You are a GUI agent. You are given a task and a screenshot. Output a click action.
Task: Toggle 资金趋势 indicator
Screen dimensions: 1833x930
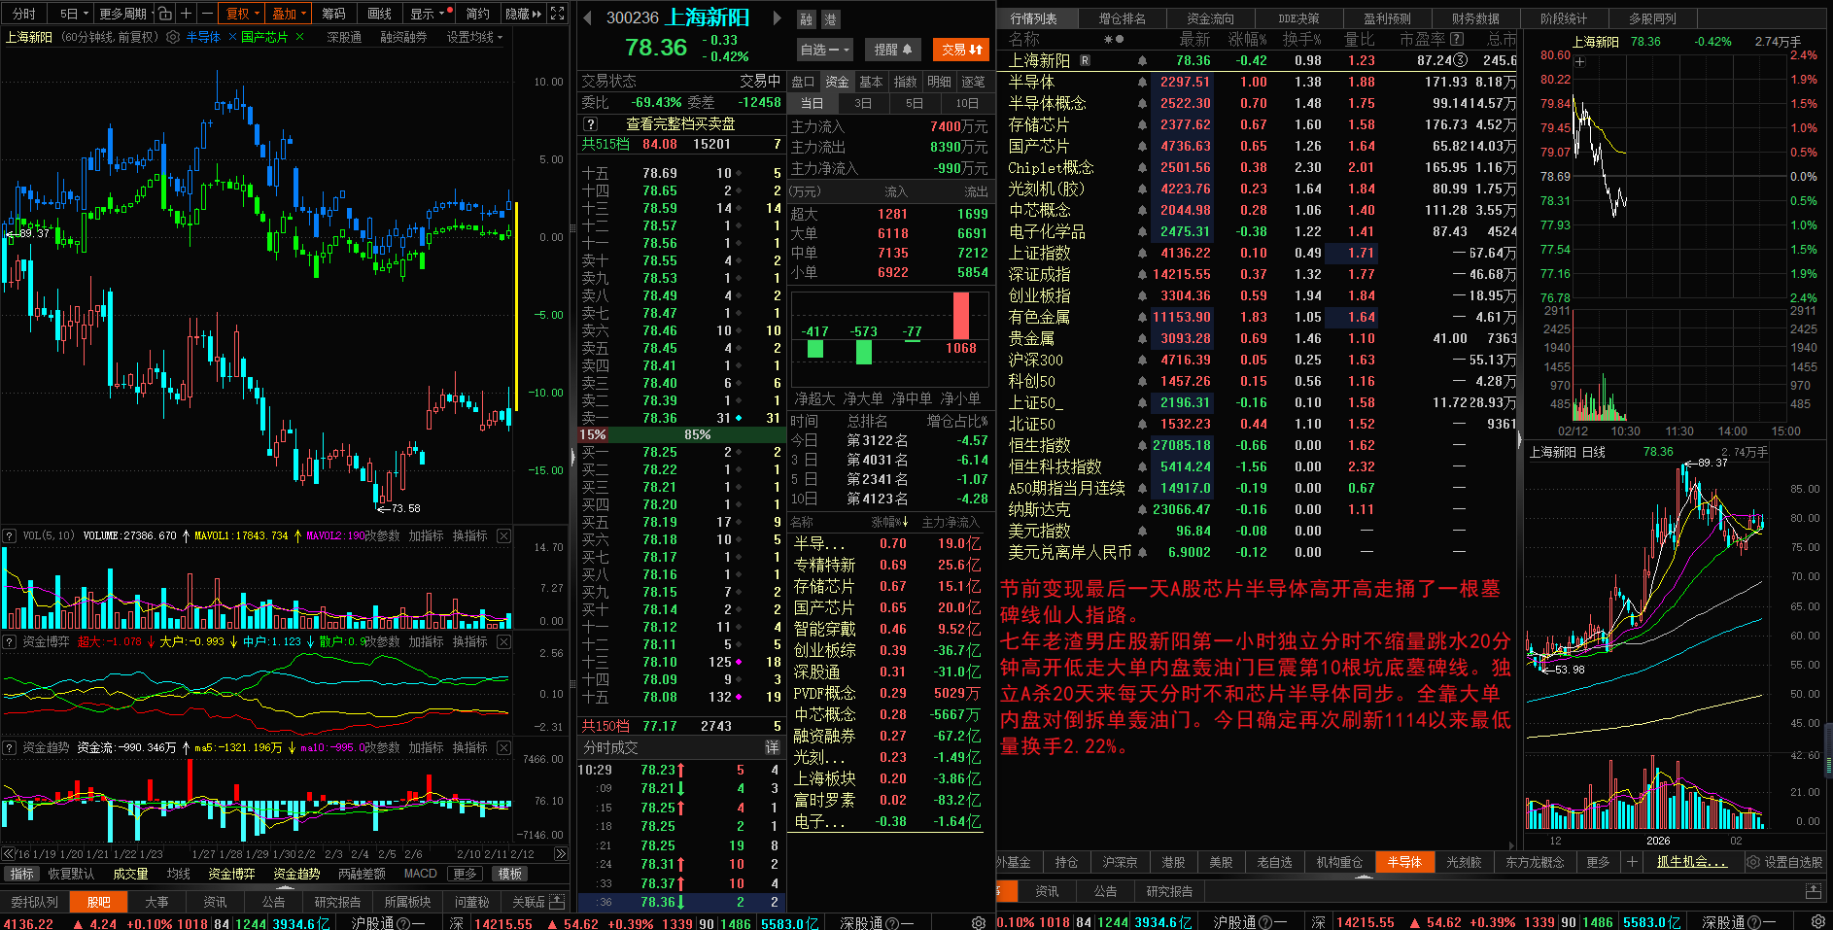click(x=296, y=874)
